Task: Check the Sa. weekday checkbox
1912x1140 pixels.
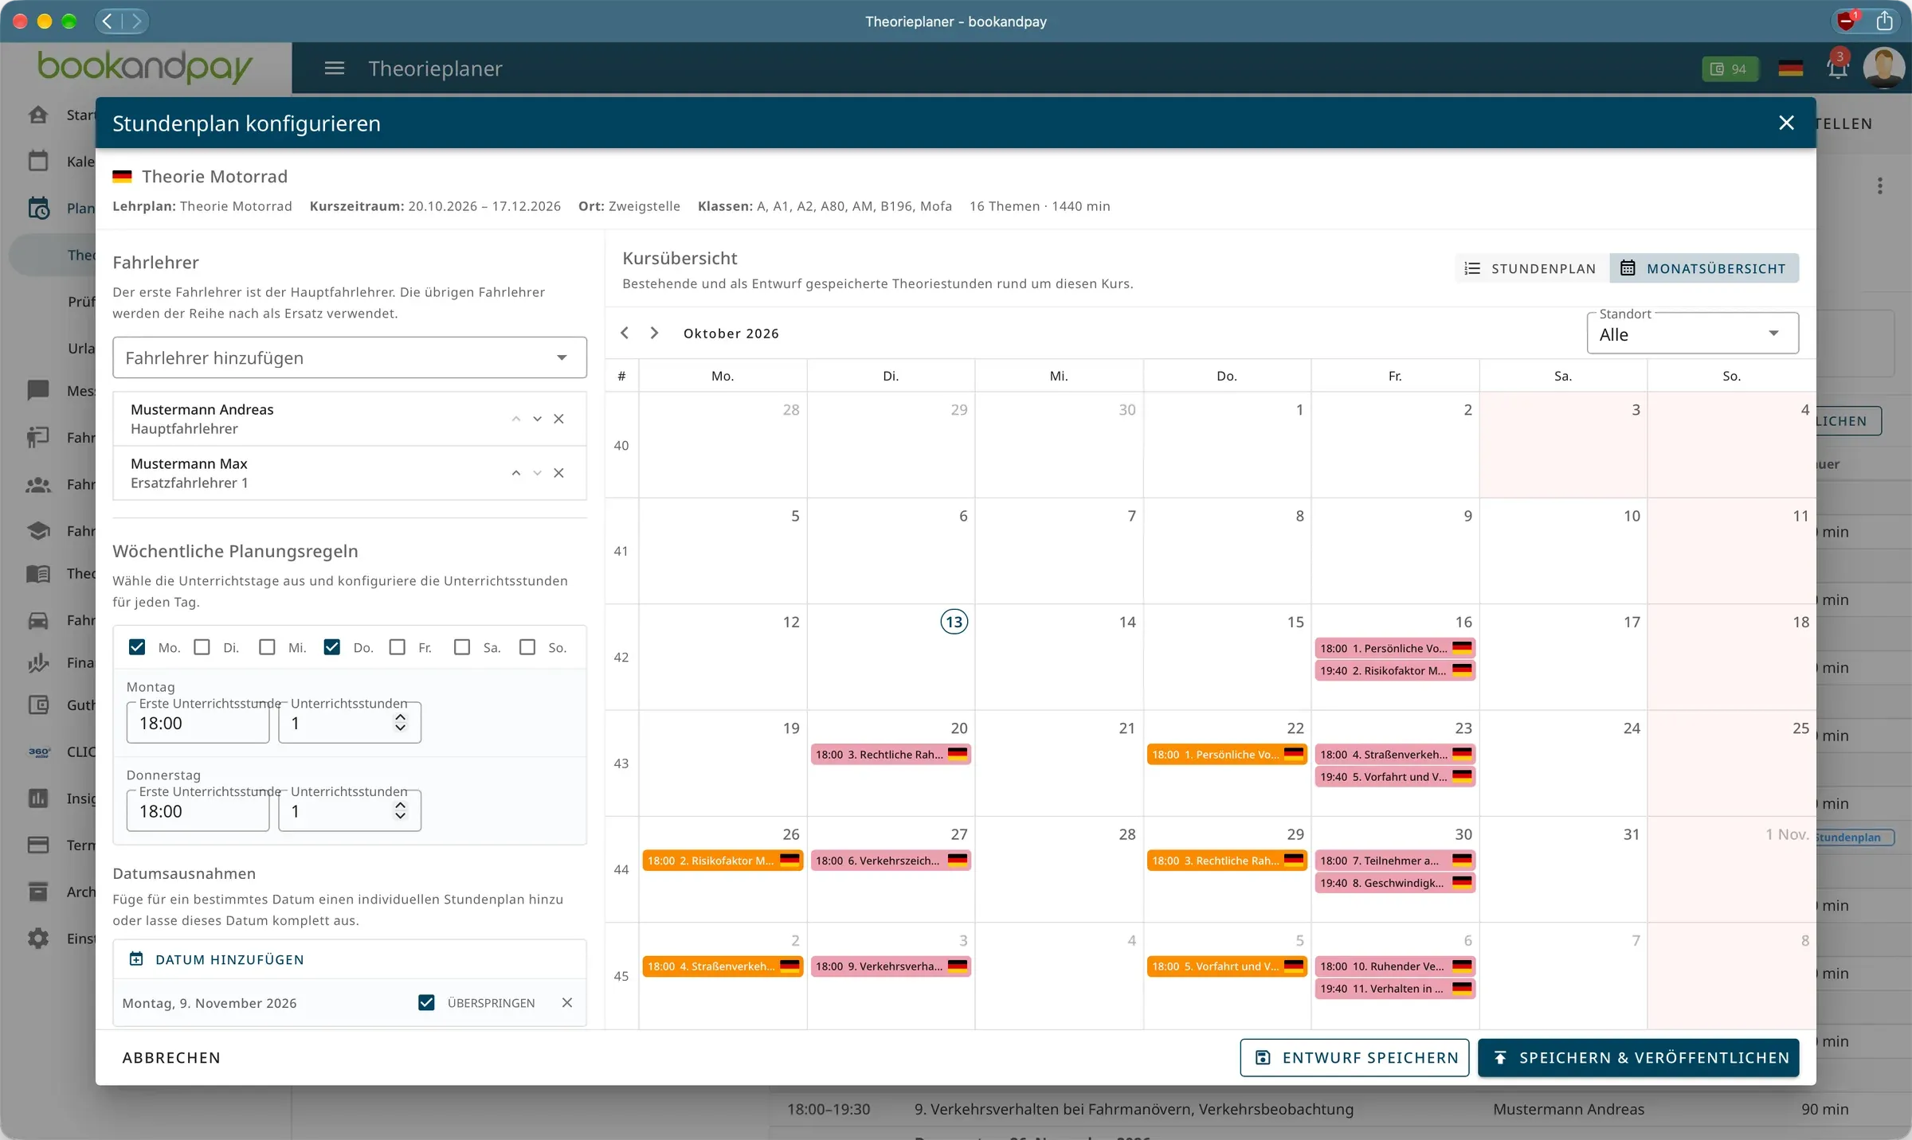Action: click(462, 646)
